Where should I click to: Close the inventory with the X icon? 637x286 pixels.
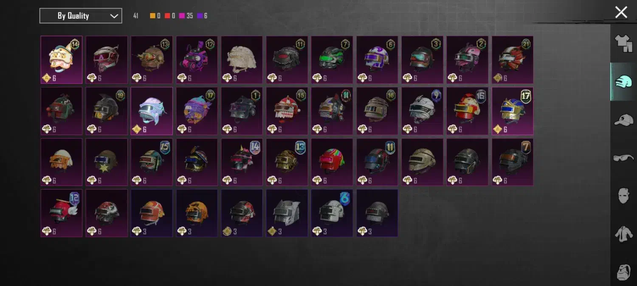pos(621,12)
